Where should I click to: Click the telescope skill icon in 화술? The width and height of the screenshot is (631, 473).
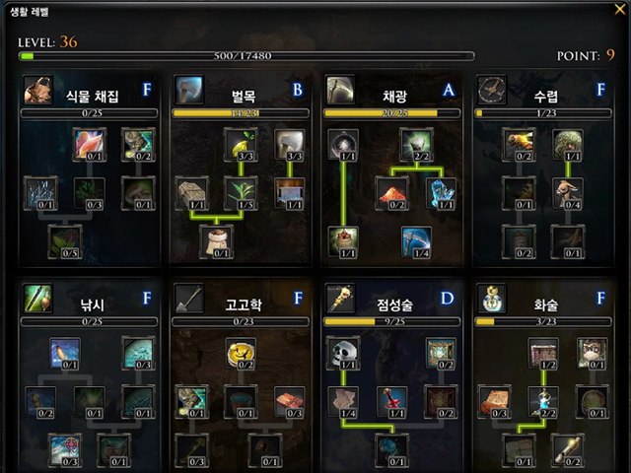click(568, 449)
